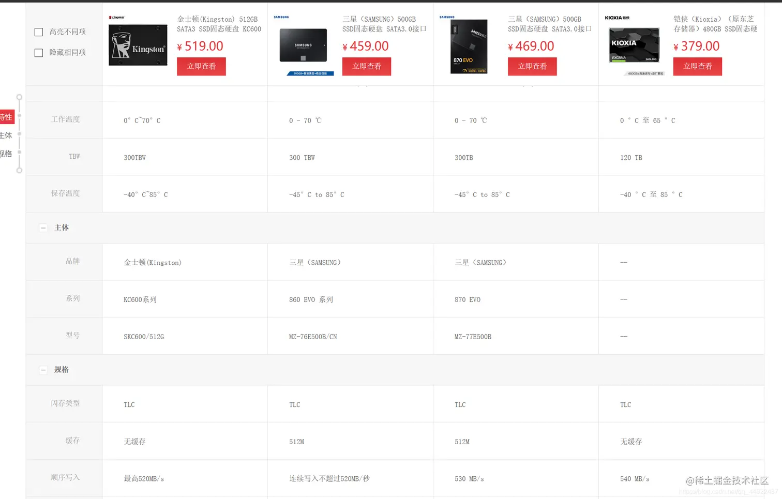This screenshot has height=499, width=782.
Task: Click the 工作温度 row label
Action: coord(65,119)
